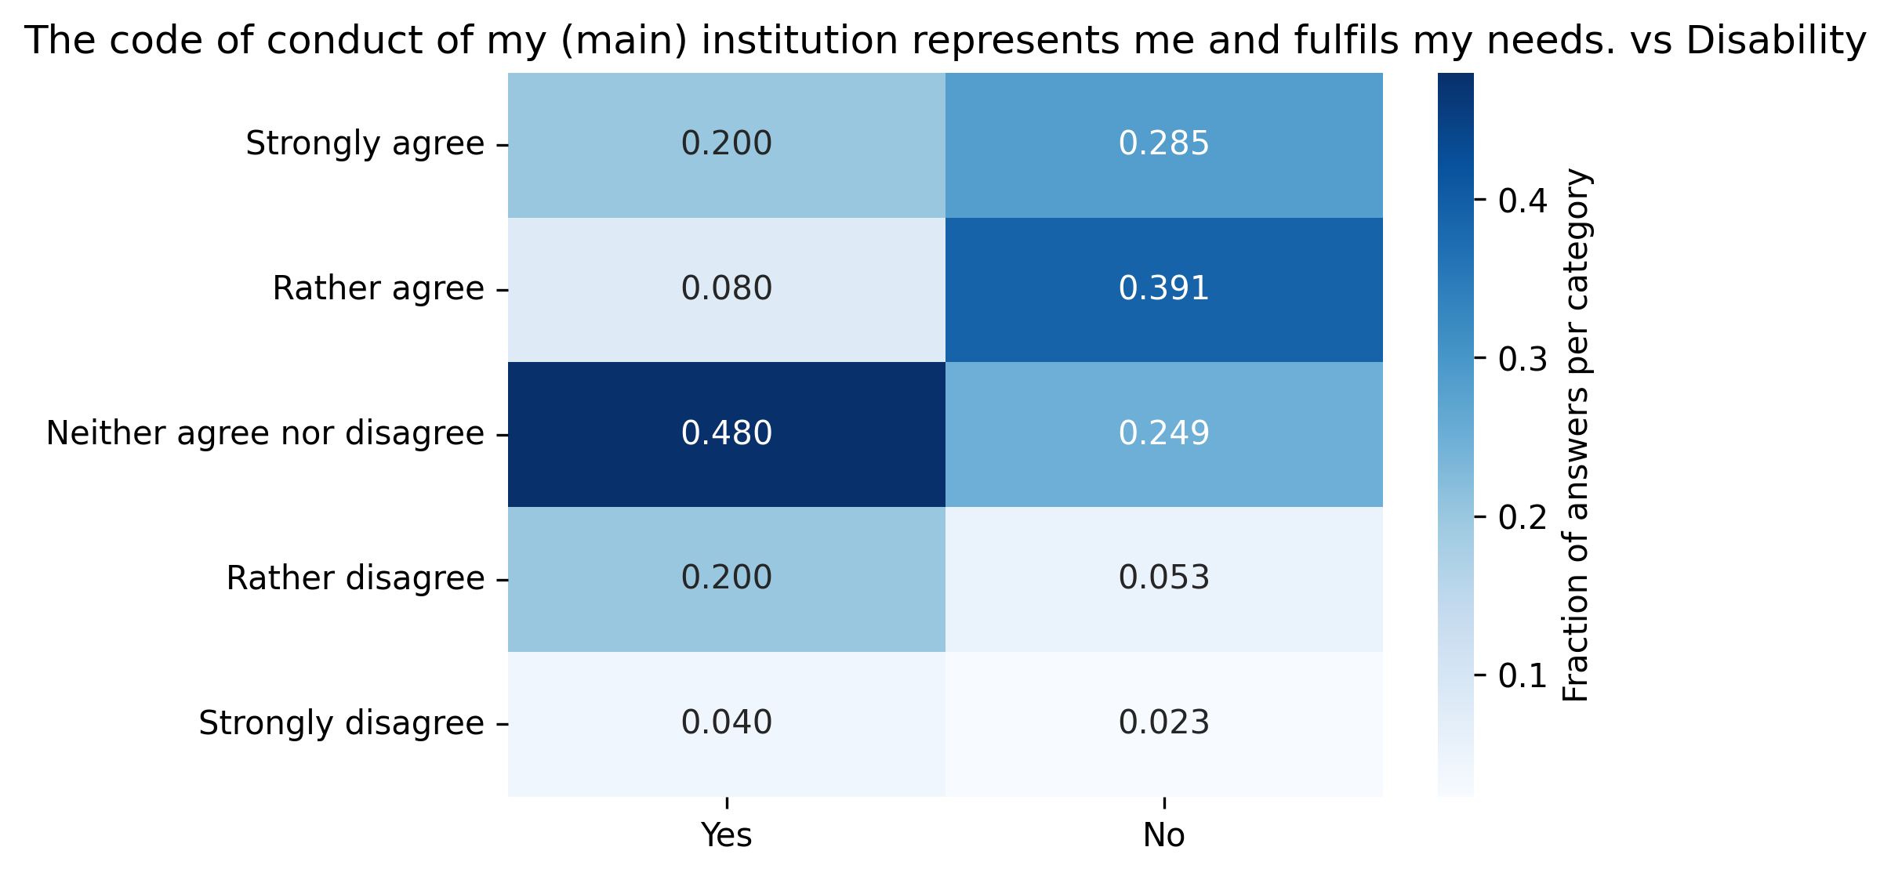Select the "Neither agree nor disagree" row label
Screen dimensions: 1891x876
click(265, 433)
